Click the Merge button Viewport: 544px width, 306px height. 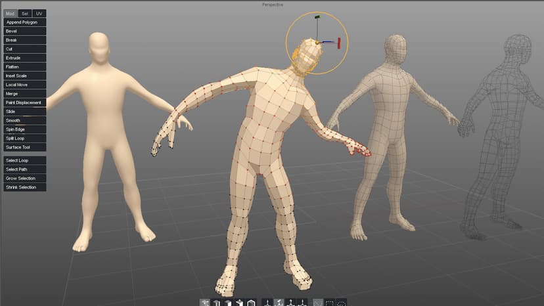point(24,94)
